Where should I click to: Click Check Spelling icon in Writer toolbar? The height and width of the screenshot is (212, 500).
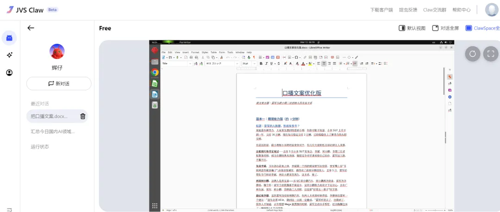(x=249, y=57)
